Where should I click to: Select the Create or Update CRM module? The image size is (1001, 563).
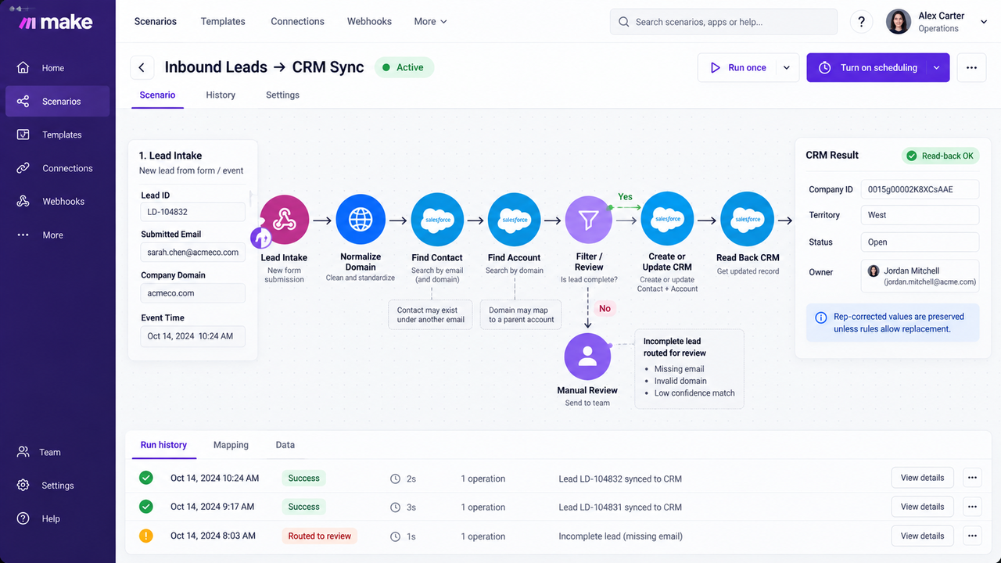(667, 219)
